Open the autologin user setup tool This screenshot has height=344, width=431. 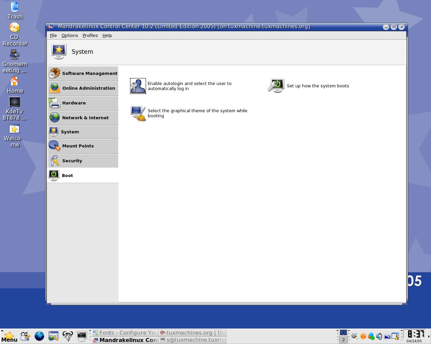coord(138,86)
